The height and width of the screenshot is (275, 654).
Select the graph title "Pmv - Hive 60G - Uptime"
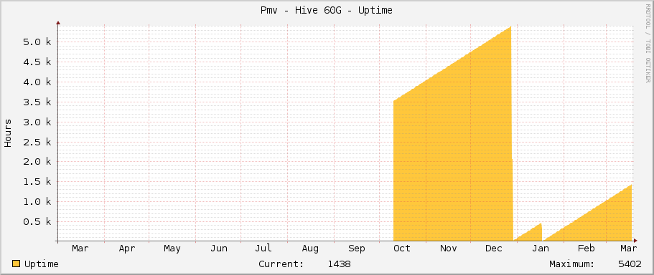point(326,11)
